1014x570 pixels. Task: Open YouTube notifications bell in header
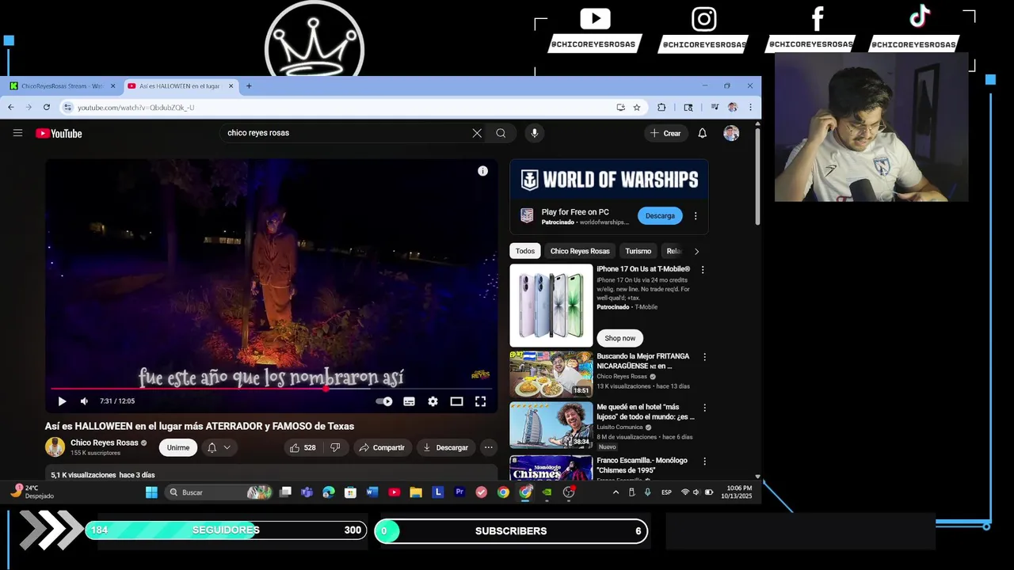(702, 133)
